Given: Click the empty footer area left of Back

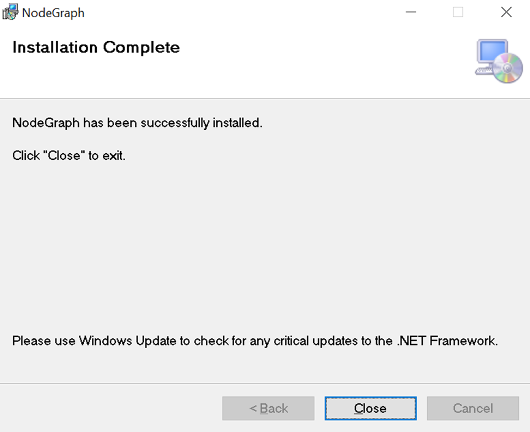Looking at the screenshot, I should [x=110, y=409].
